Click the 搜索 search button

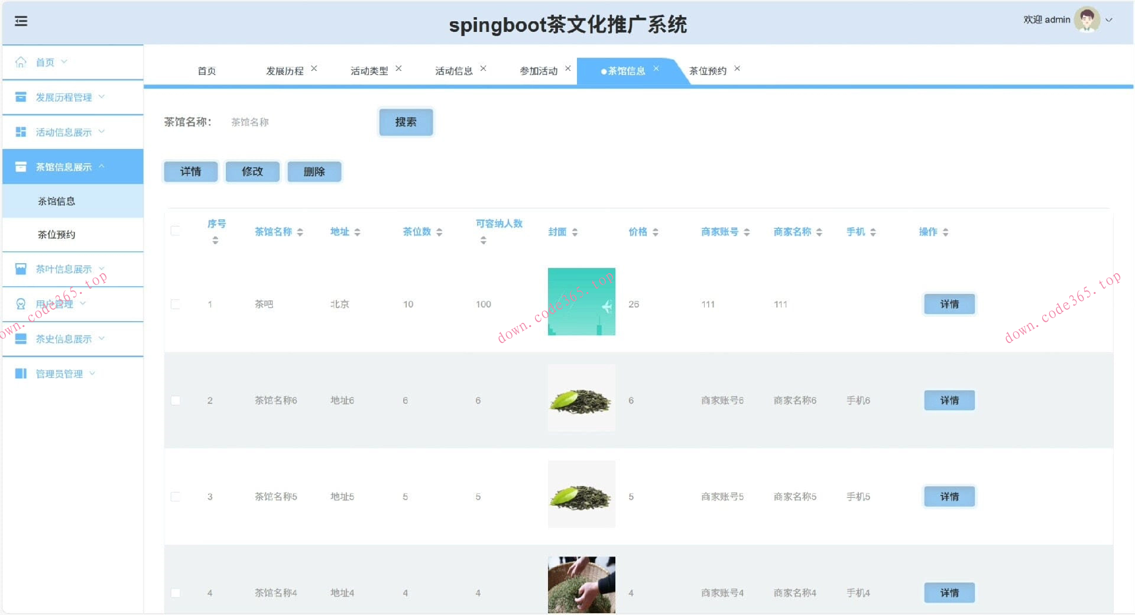[406, 122]
